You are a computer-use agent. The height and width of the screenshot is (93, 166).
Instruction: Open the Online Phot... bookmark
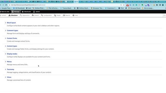pyautogui.click(x=39, y=8)
